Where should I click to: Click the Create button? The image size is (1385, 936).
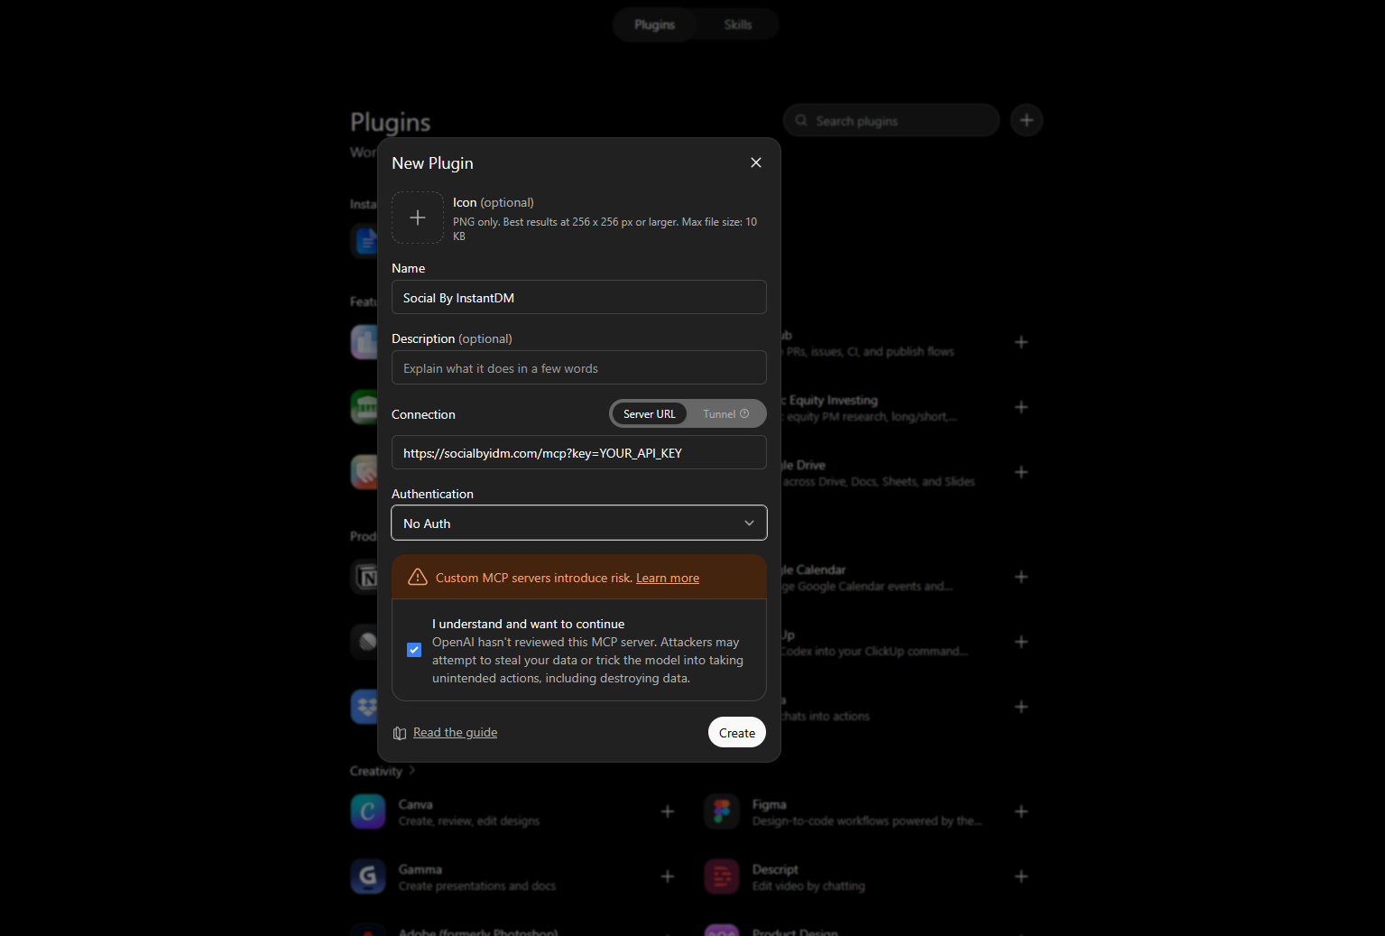click(737, 732)
